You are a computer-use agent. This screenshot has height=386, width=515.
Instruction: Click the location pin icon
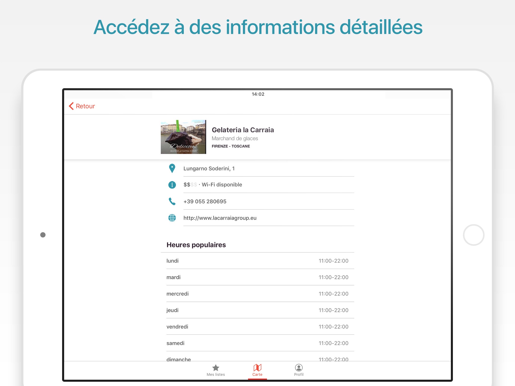[x=172, y=168]
